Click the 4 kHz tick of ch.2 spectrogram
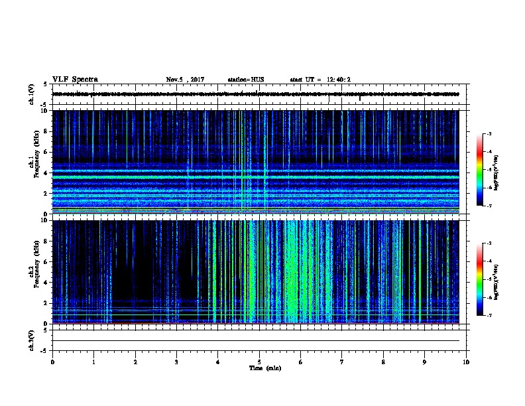Screen dimensions: 525x406 pyautogui.click(x=46, y=283)
